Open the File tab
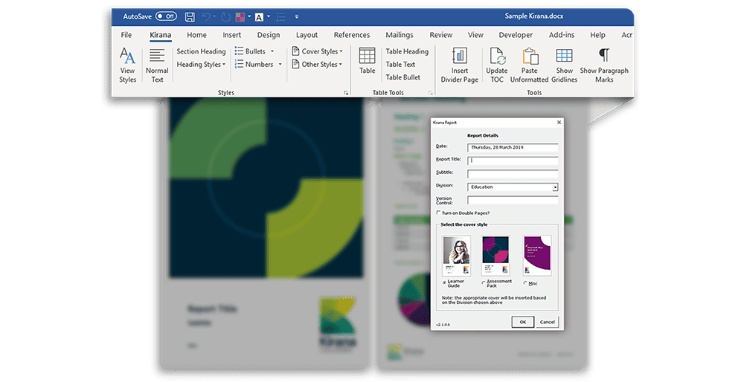 pos(126,35)
